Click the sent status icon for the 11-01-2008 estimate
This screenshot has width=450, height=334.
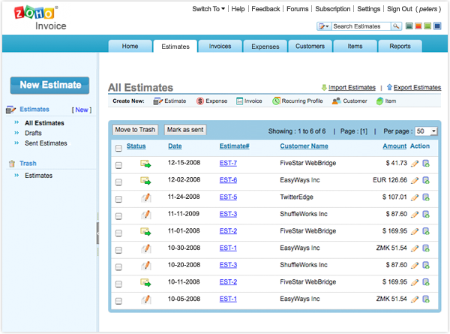coord(145,232)
